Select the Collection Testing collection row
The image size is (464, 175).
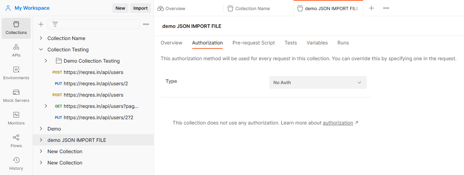(x=93, y=50)
